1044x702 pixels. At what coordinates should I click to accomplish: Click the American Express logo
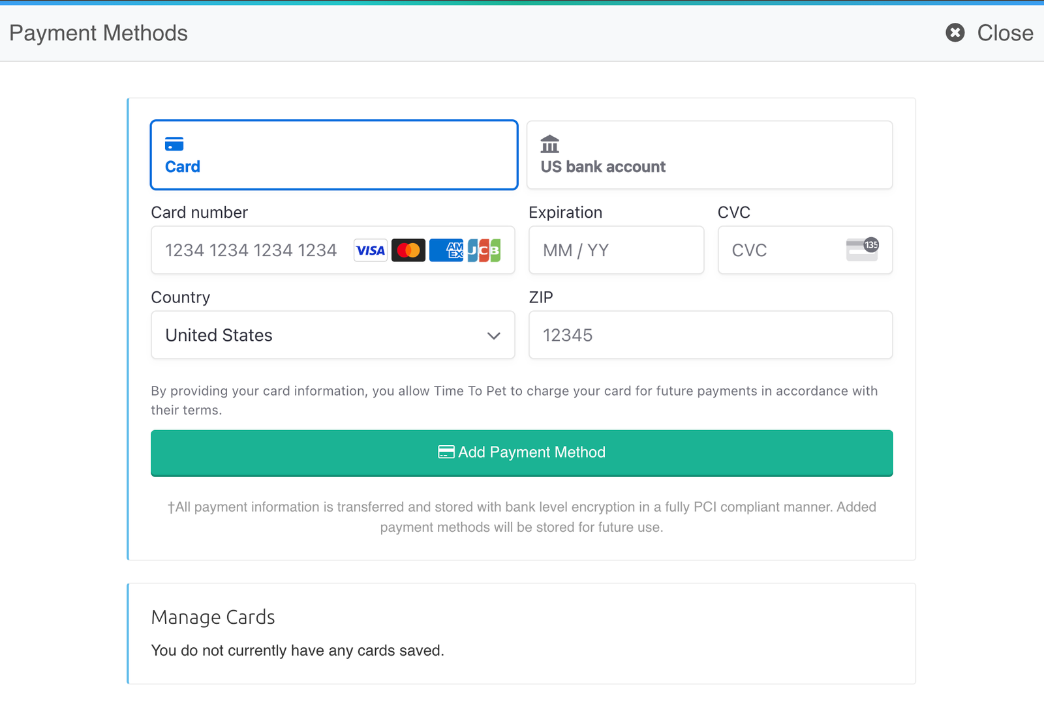446,250
